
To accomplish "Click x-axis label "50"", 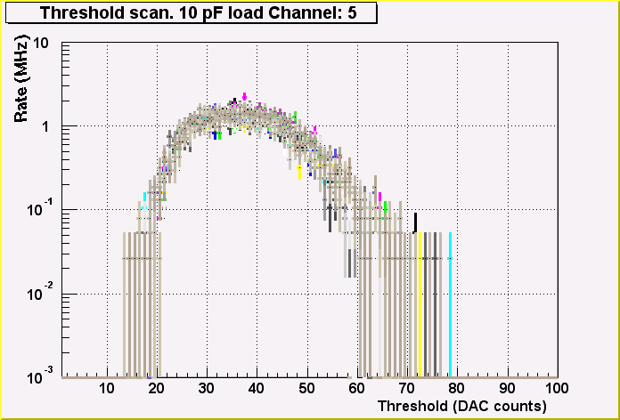I will pos(307,388).
